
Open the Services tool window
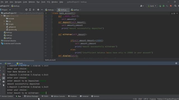tap(95, 96)
